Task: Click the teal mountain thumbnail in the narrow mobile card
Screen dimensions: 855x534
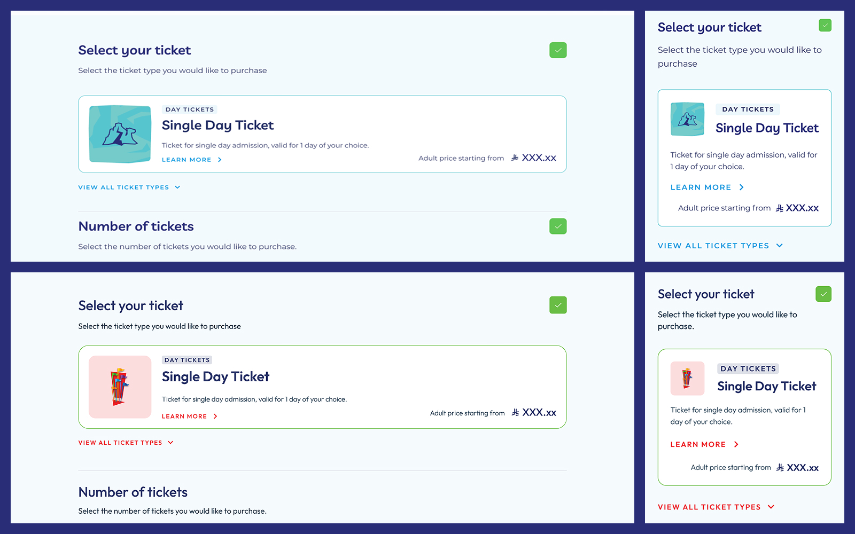Action: [x=687, y=119]
